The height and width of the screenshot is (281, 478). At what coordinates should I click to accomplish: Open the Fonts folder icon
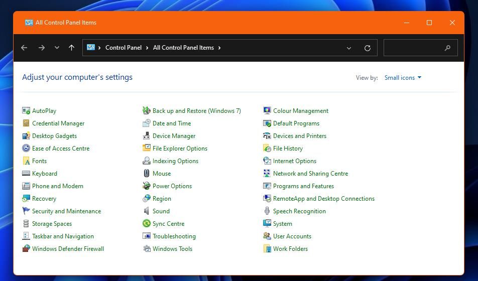click(x=26, y=161)
